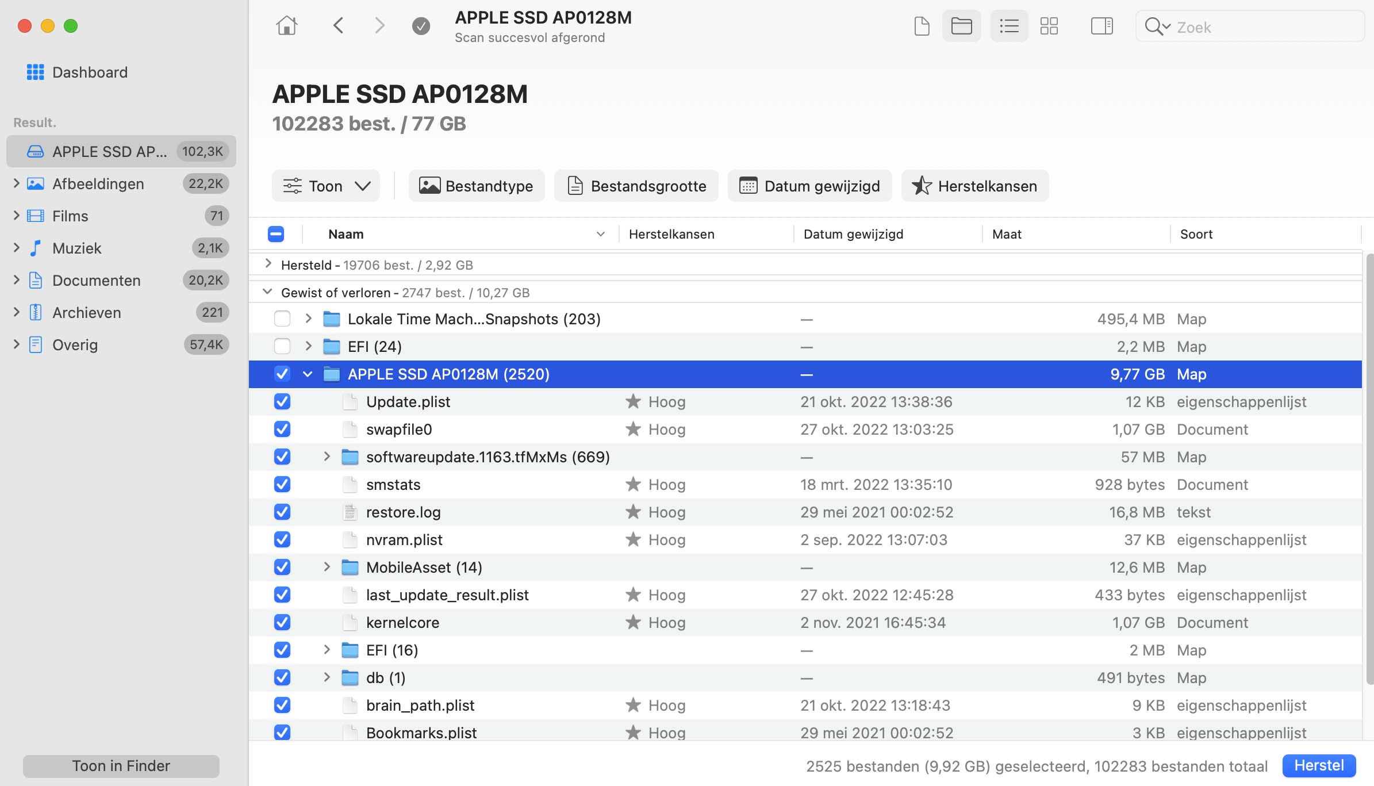Expand the EFI (24) folder

308,346
